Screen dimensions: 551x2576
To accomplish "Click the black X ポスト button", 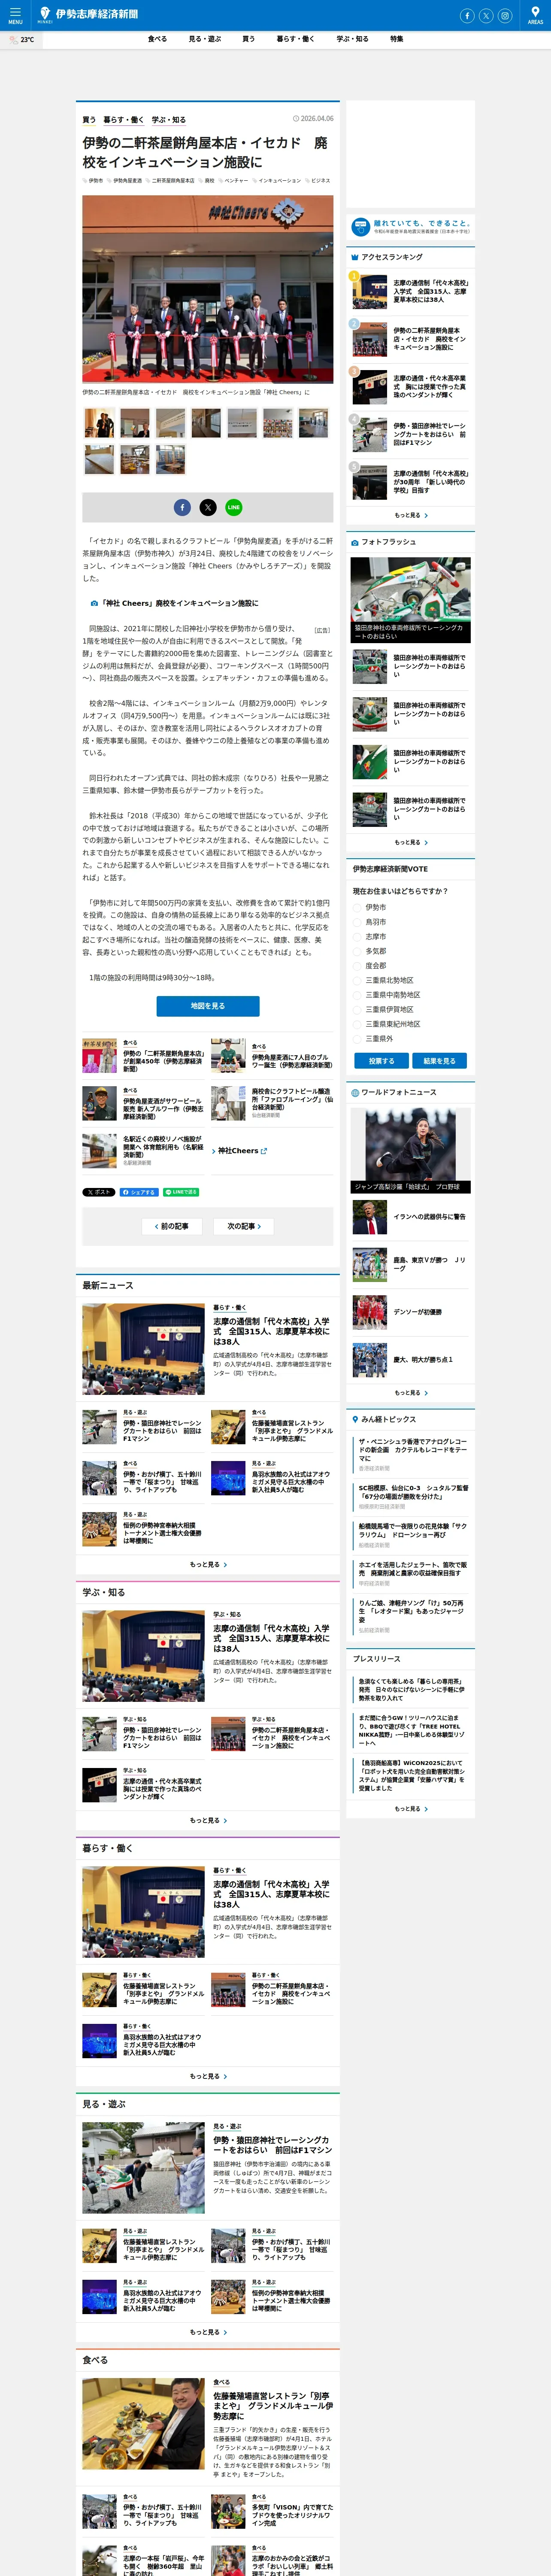I will (99, 1192).
